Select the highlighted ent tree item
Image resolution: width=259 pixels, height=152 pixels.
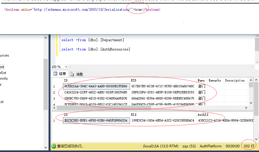coord(2,67)
